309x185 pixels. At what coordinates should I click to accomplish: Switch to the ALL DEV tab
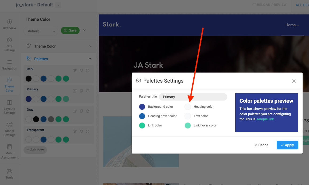(302, 5)
